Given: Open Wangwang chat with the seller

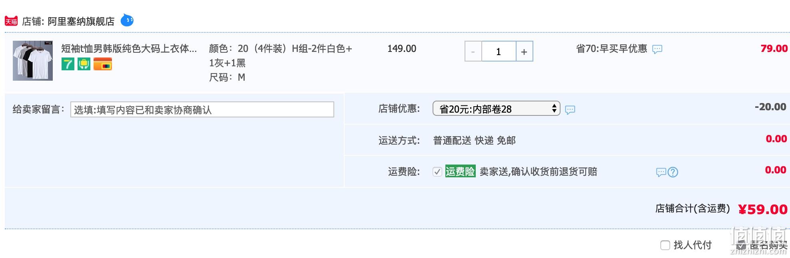Looking at the screenshot, I should (127, 20).
